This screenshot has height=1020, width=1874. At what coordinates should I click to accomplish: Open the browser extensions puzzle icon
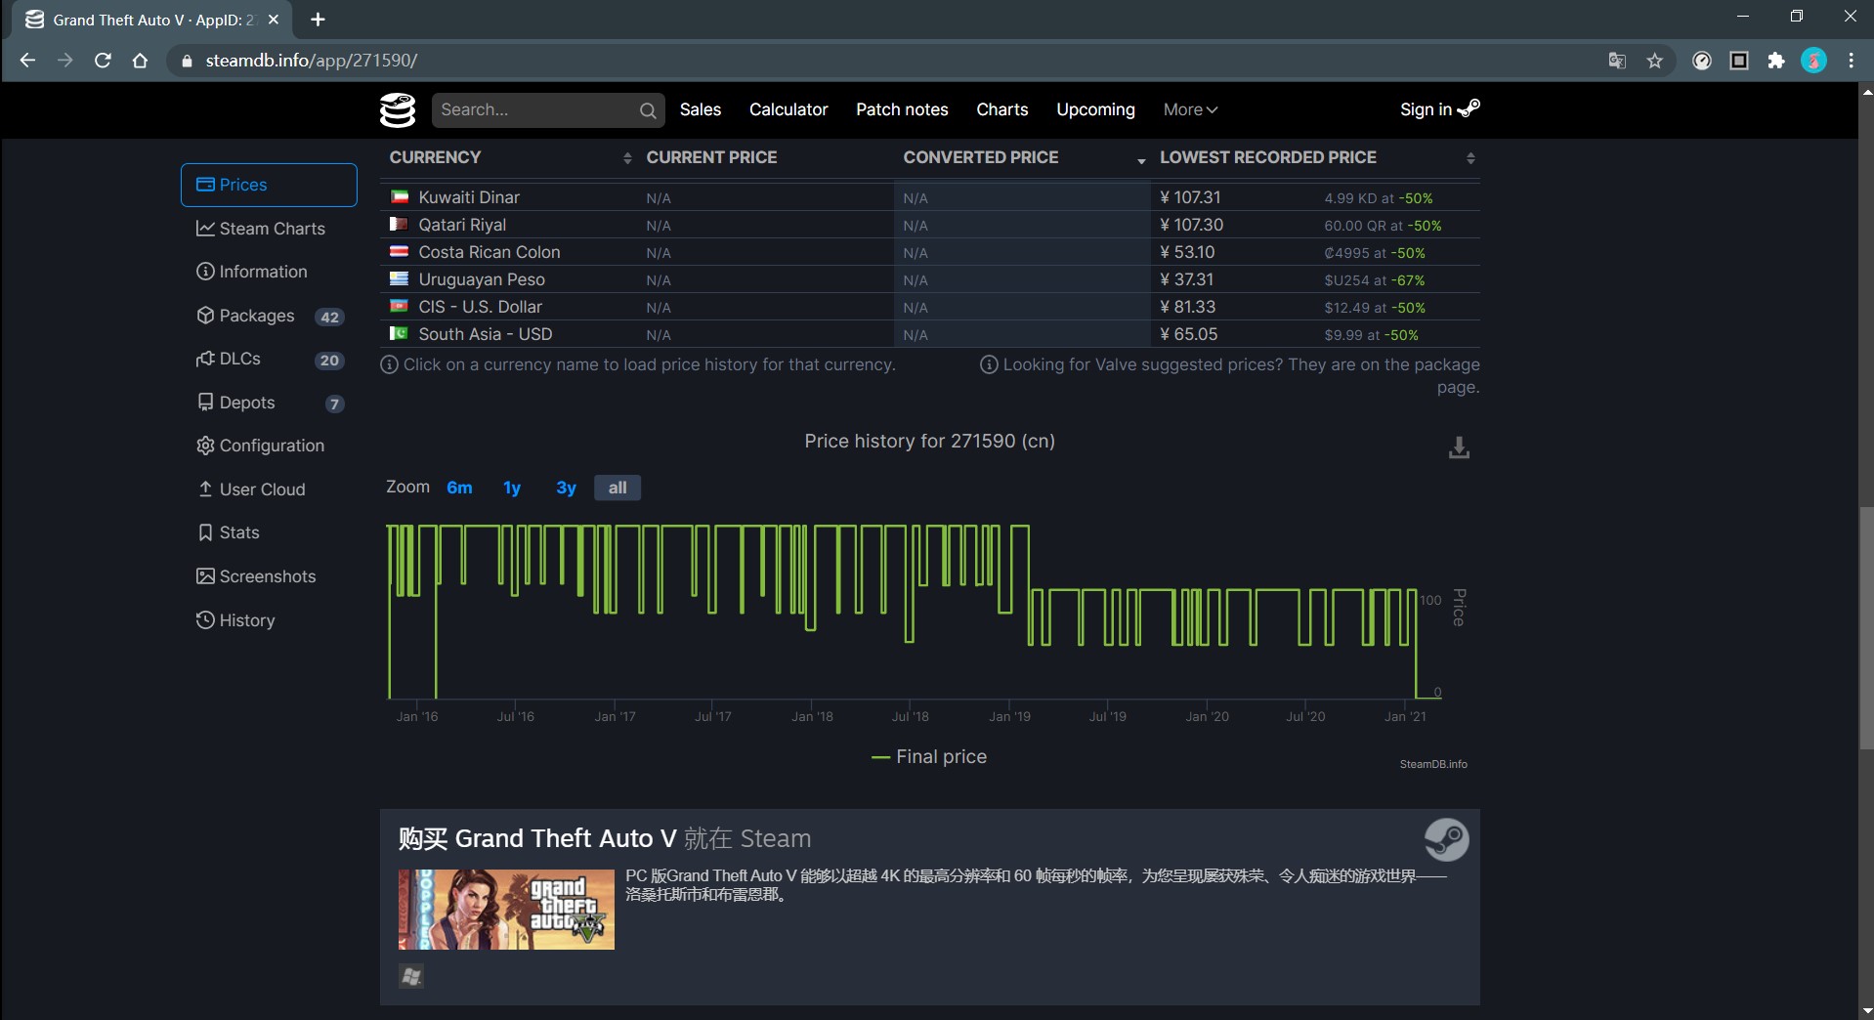(x=1776, y=61)
